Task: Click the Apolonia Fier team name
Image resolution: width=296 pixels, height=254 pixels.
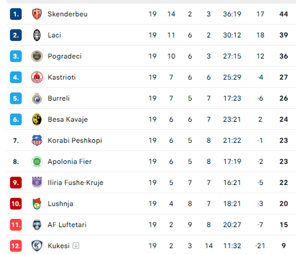Action: point(69,161)
